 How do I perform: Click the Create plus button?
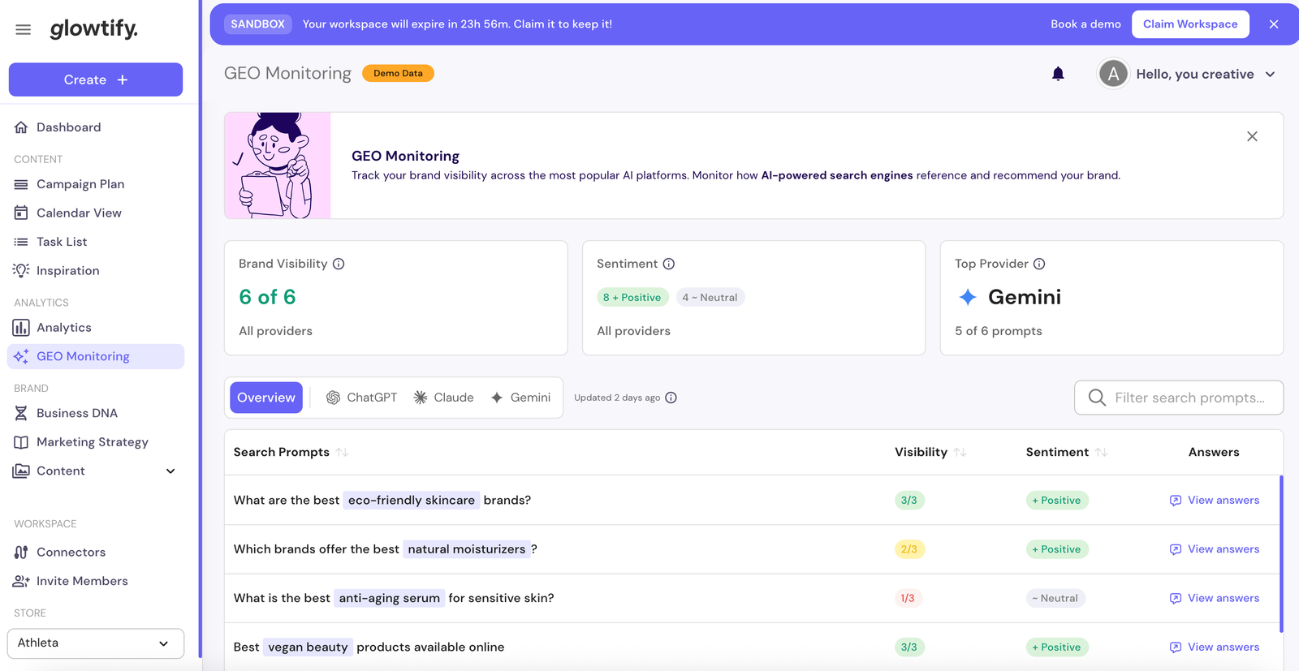pyautogui.click(x=96, y=80)
